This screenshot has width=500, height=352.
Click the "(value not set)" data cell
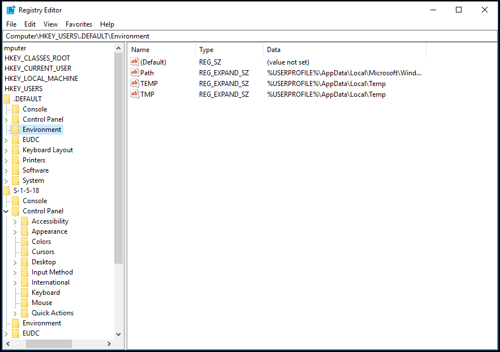click(288, 62)
